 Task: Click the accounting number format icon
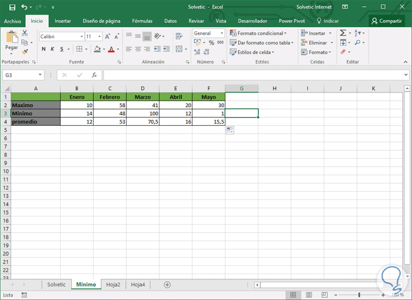pyautogui.click(x=197, y=42)
